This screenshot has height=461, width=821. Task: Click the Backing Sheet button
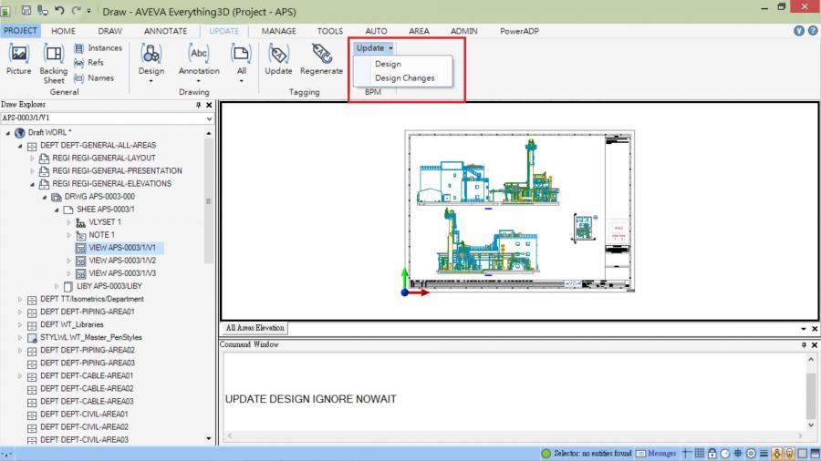[x=54, y=64]
